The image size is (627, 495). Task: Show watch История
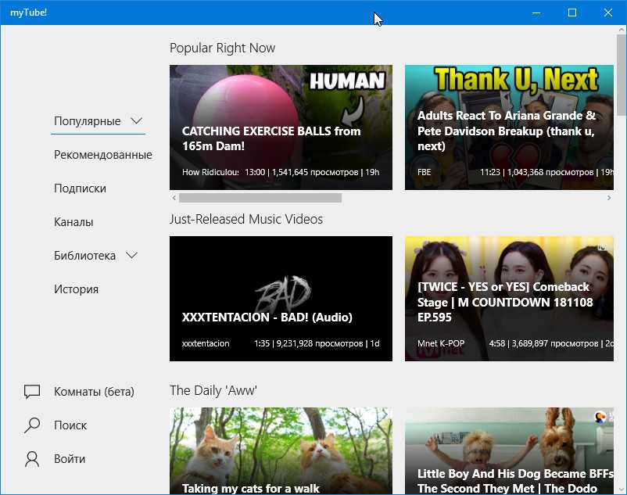pyautogui.click(x=76, y=289)
